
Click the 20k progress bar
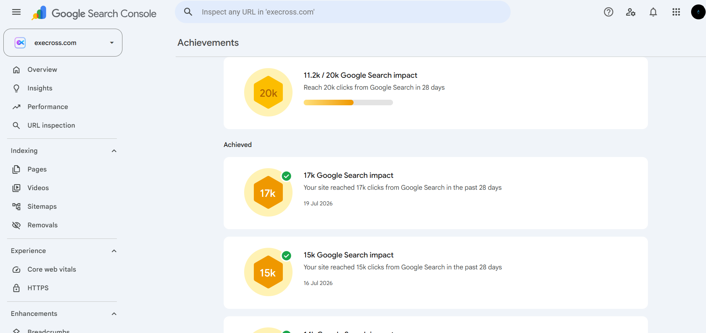coord(348,103)
